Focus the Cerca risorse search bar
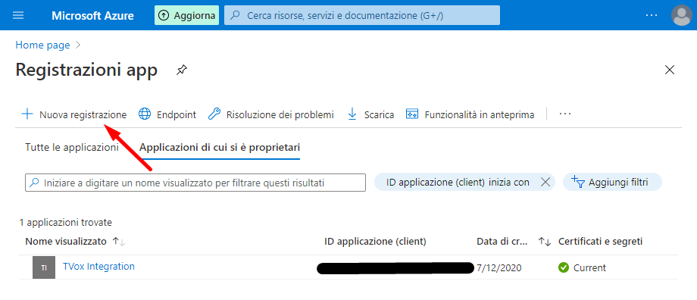 [362, 16]
